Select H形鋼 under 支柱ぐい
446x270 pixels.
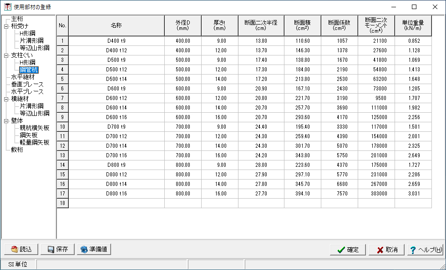point(27,63)
